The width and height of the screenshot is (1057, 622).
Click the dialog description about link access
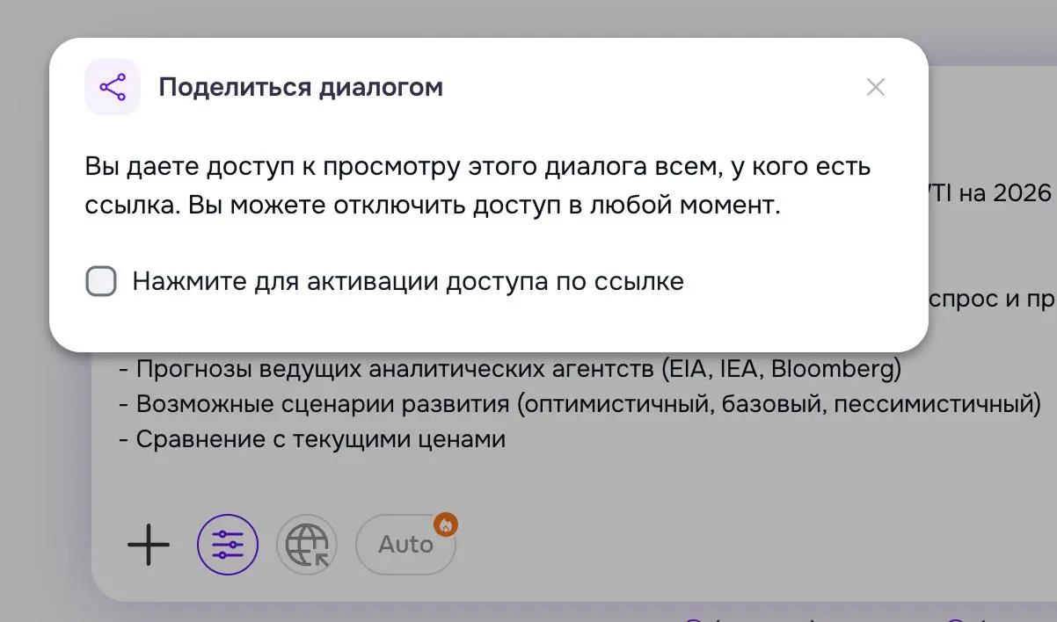click(478, 185)
